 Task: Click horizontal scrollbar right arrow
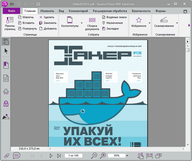coord(183,149)
